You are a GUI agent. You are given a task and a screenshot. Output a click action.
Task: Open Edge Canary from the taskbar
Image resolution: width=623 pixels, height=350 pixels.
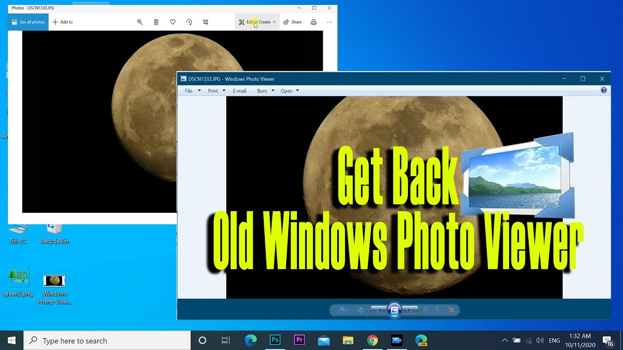click(x=421, y=340)
